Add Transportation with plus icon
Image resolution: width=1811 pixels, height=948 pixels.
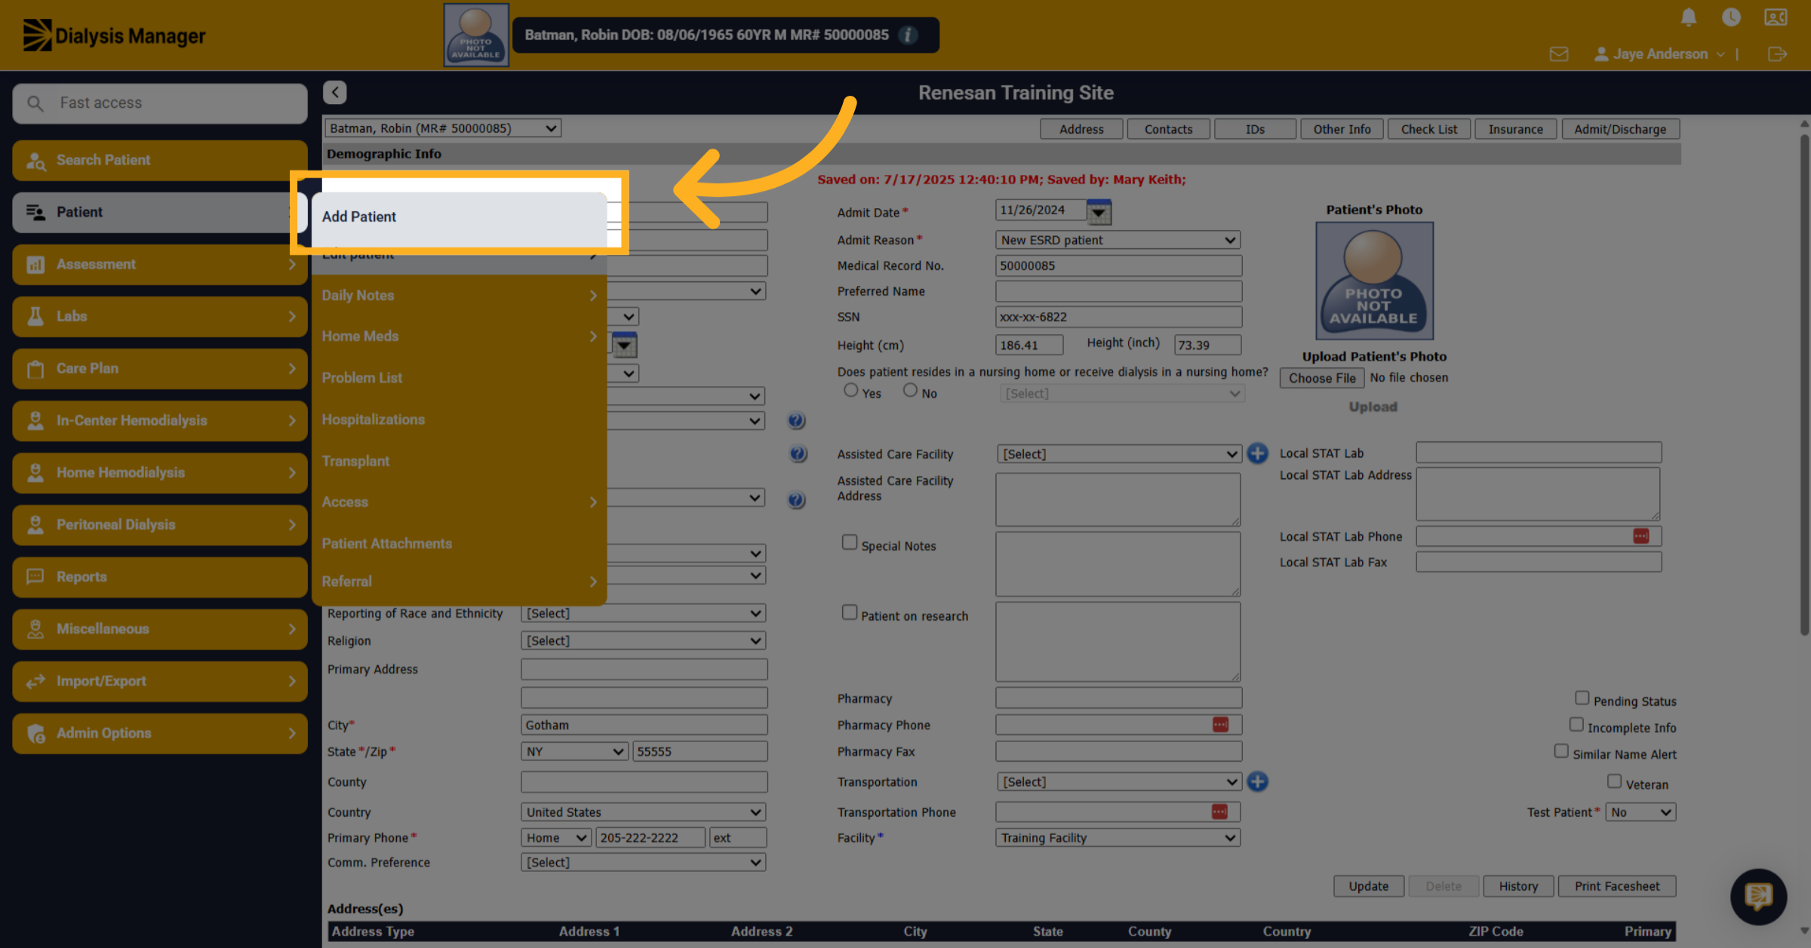coord(1257,781)
